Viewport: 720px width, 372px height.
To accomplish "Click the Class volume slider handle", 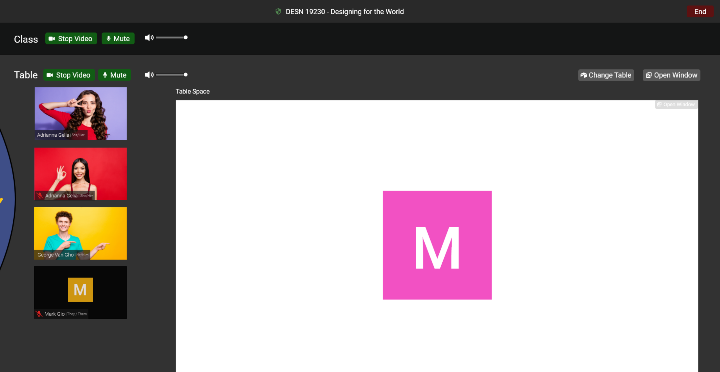I will pyautogui.click(x=186, y=38).
